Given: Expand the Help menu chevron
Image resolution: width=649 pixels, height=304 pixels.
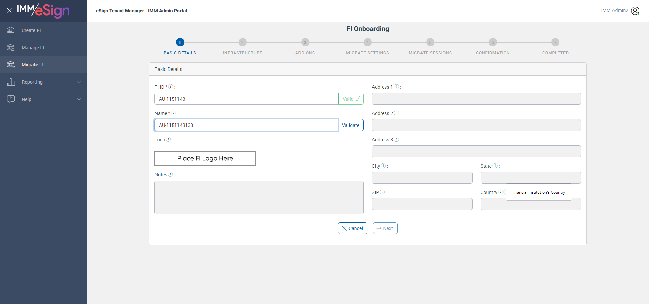Looking at the screenshot, I should (79, 99).
